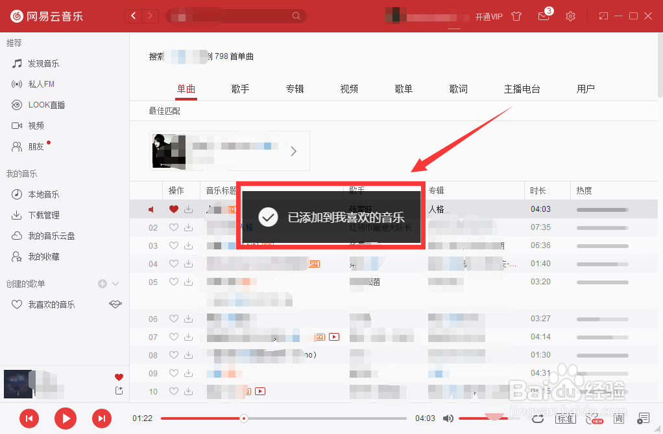This screenshot has height=434, width=663.
Task: Toggle desktop lyrics 词 button
Action: pos(619,418)
